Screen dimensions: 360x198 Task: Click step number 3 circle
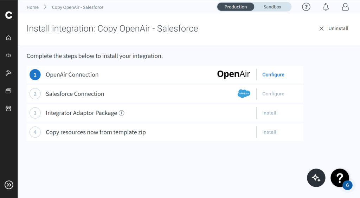(x=35, y=113)
